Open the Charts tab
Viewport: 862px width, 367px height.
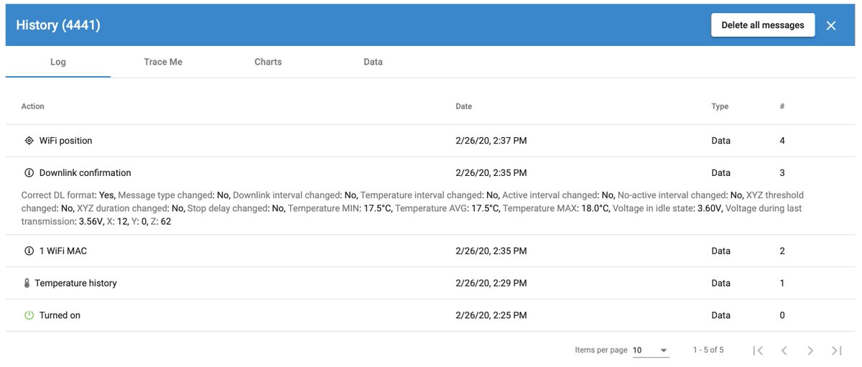(268, 62)
